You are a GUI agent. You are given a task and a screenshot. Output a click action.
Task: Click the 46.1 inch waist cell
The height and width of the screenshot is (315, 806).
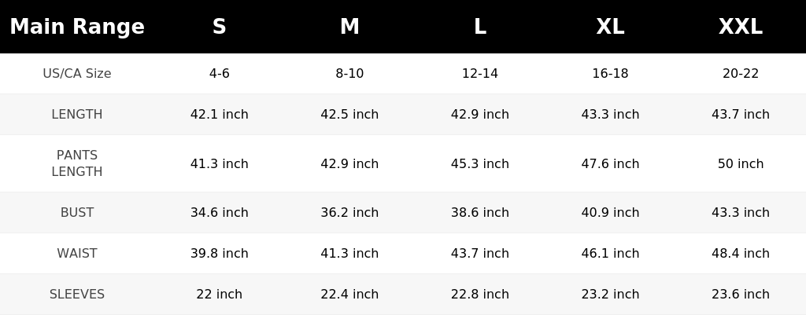coord(610,254)
